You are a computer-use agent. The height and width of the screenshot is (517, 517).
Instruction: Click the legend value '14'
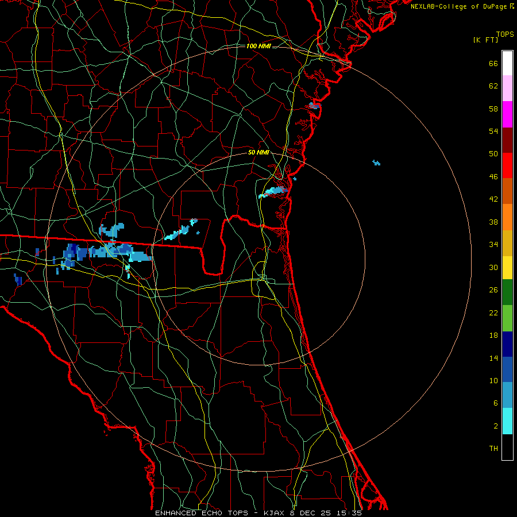pos(493,358)
